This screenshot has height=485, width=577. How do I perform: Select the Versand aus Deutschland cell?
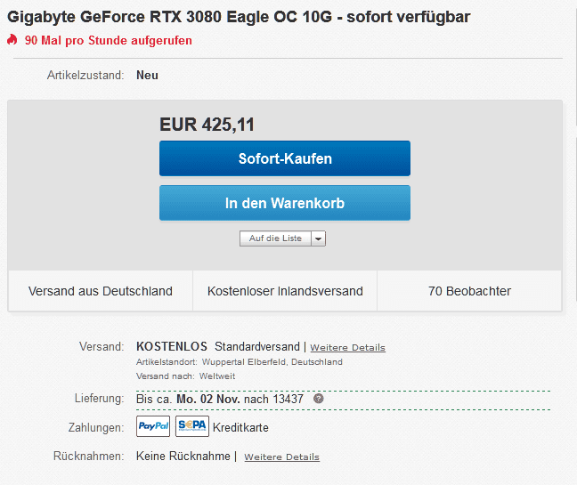101,291
